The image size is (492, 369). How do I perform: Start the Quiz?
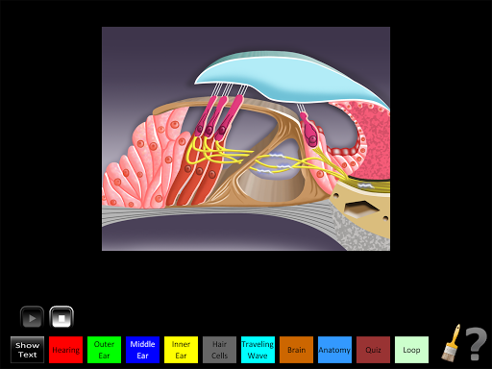[x=373, y=350]
